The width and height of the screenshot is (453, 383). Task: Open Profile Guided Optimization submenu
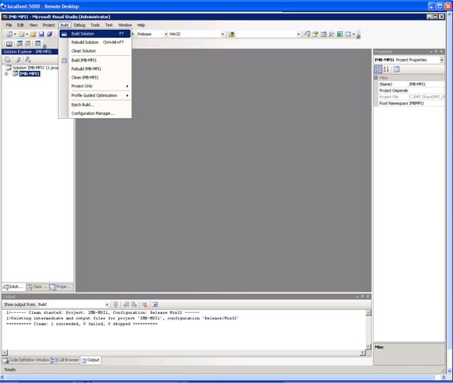point(95,95)
